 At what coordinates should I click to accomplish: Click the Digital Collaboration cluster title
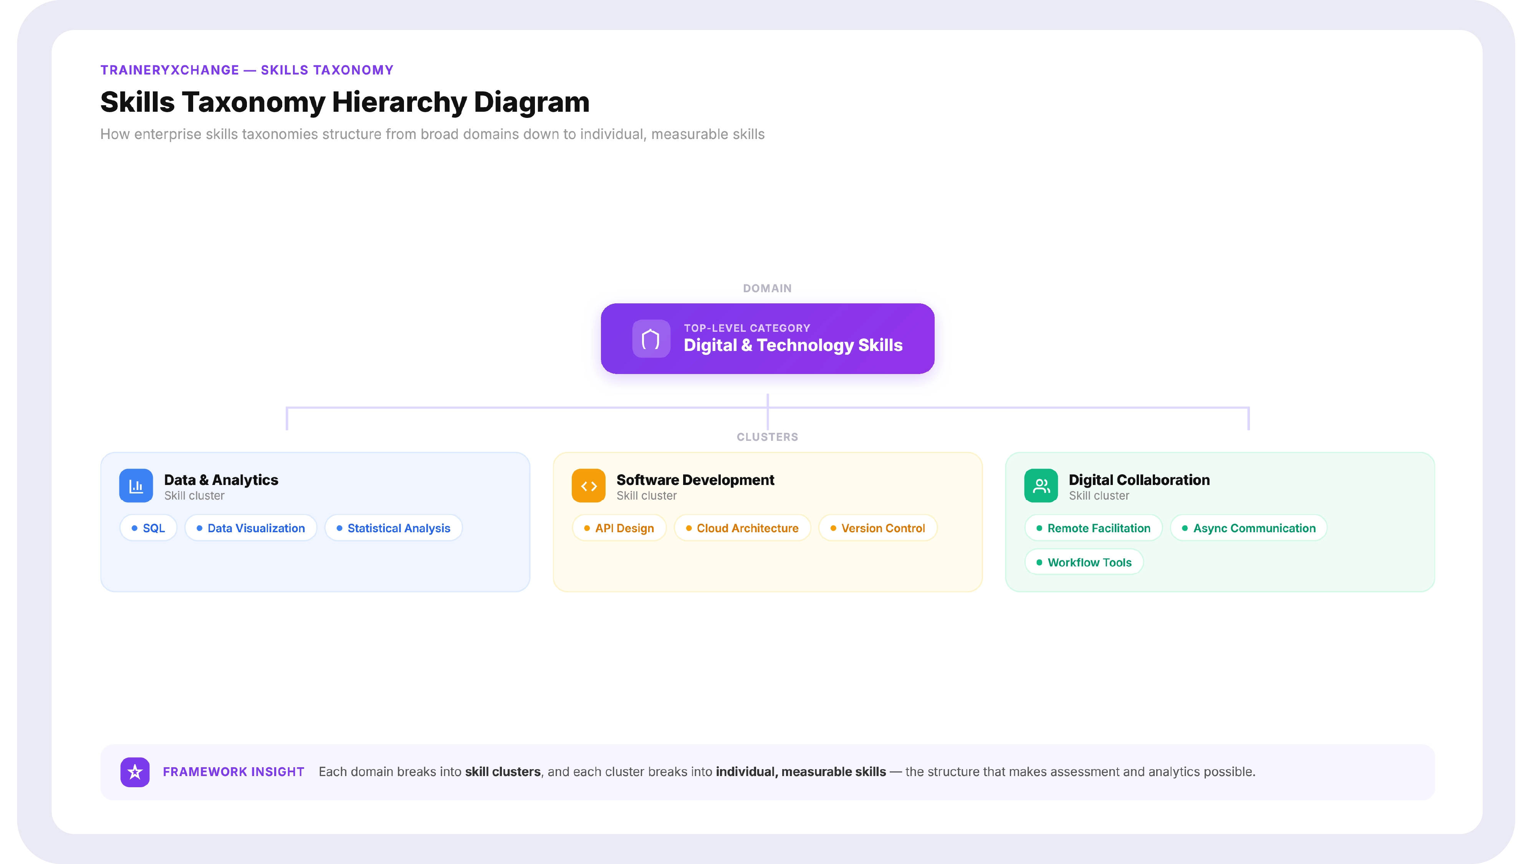(1139, 480)
